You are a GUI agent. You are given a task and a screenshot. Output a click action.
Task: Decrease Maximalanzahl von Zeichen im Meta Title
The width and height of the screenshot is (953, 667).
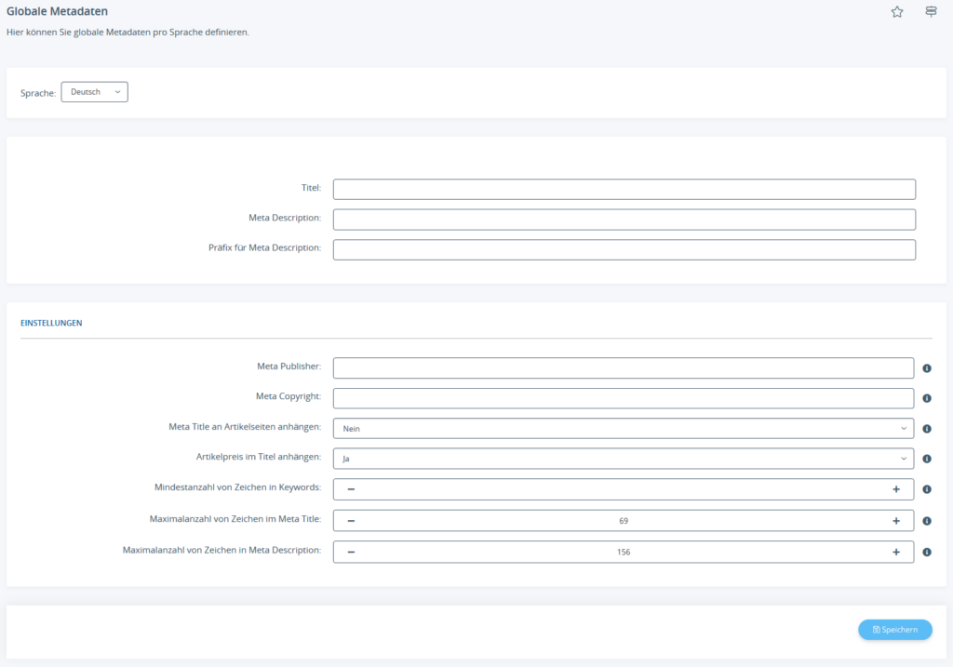[351, 521]
